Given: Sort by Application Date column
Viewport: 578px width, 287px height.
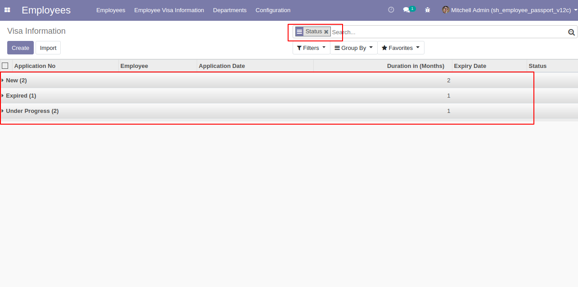Looking at the screenshot, I should pos(255,66).
